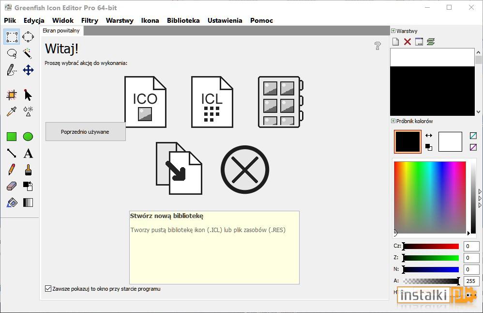The width and height of the screenshot is (483, 313).
Task: Click the brightness strip beside spectrum
Action: (473, 197)
